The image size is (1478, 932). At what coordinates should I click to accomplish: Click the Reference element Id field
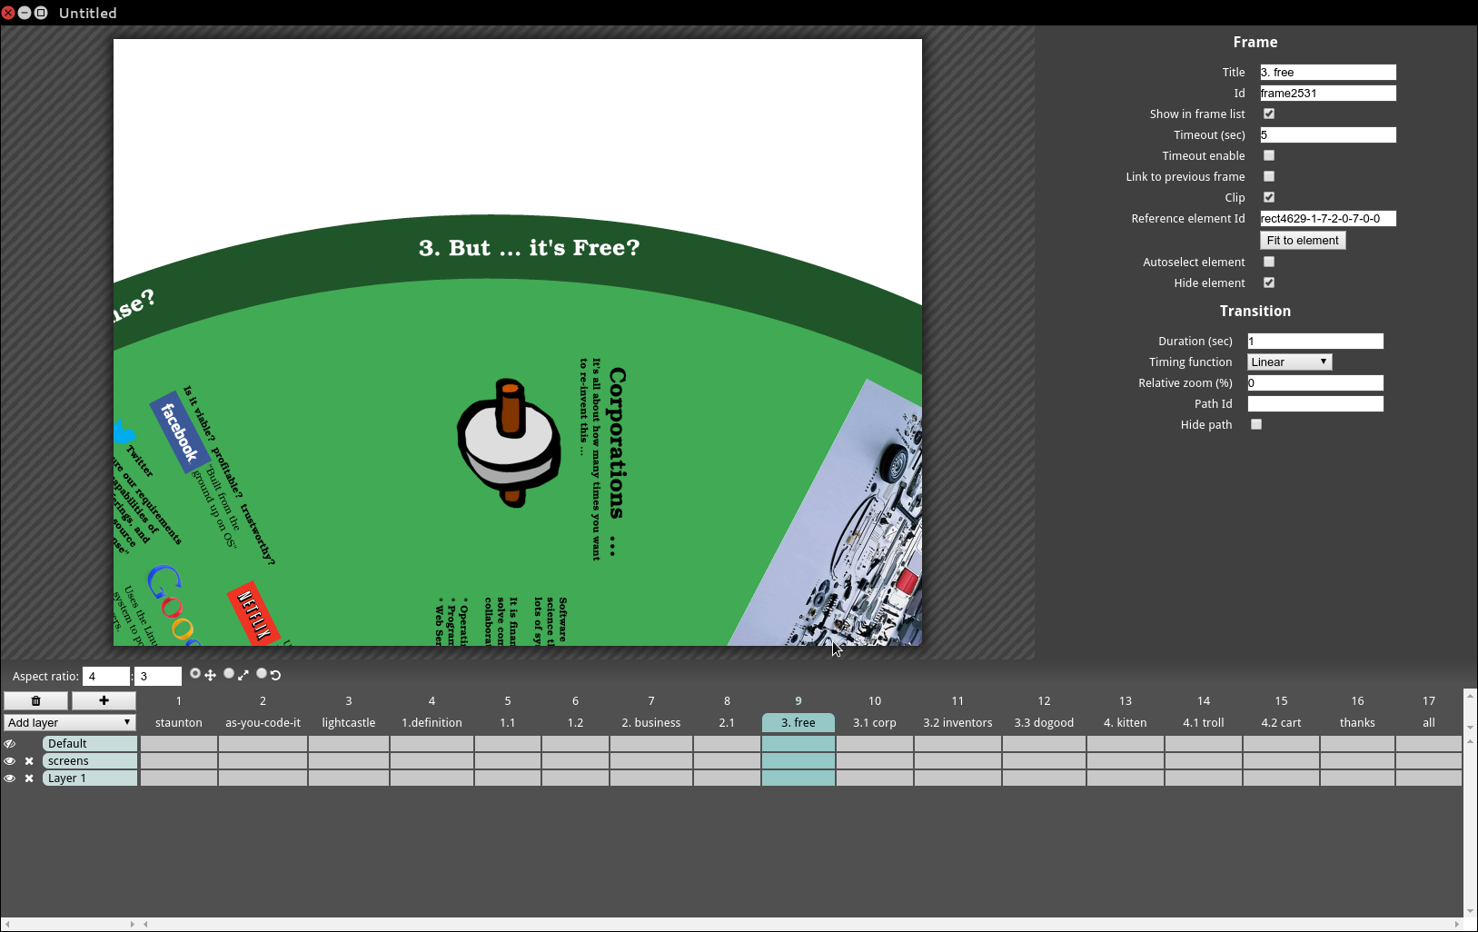tap(1327, 219)
